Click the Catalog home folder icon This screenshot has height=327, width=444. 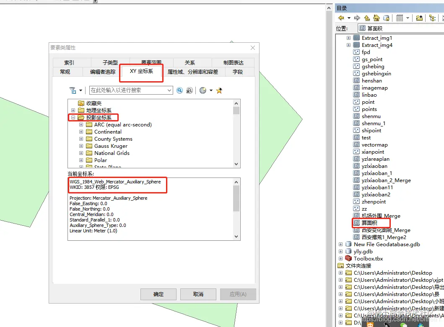tap(376, 18)
